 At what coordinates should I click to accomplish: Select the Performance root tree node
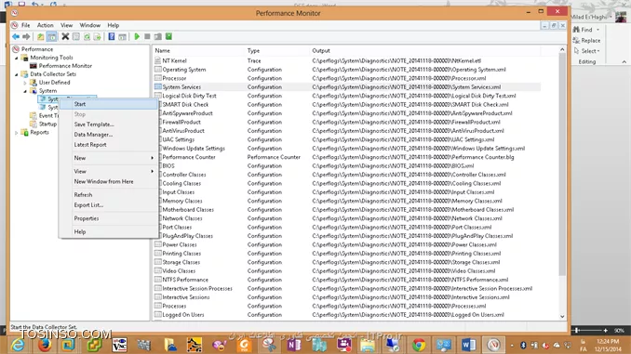click(37, 49)
